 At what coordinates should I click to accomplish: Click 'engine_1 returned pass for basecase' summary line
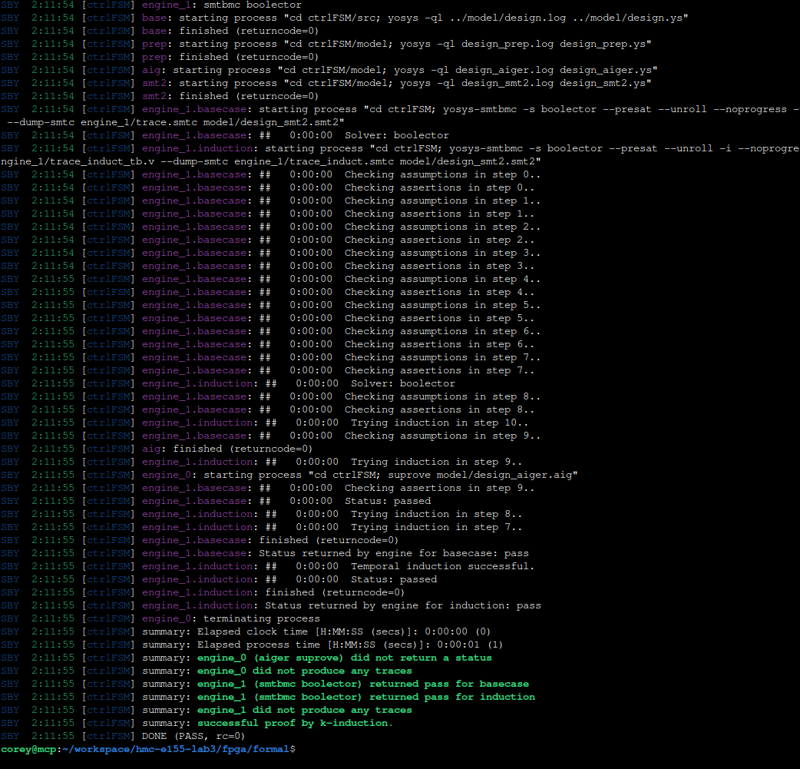pos(362,684)
